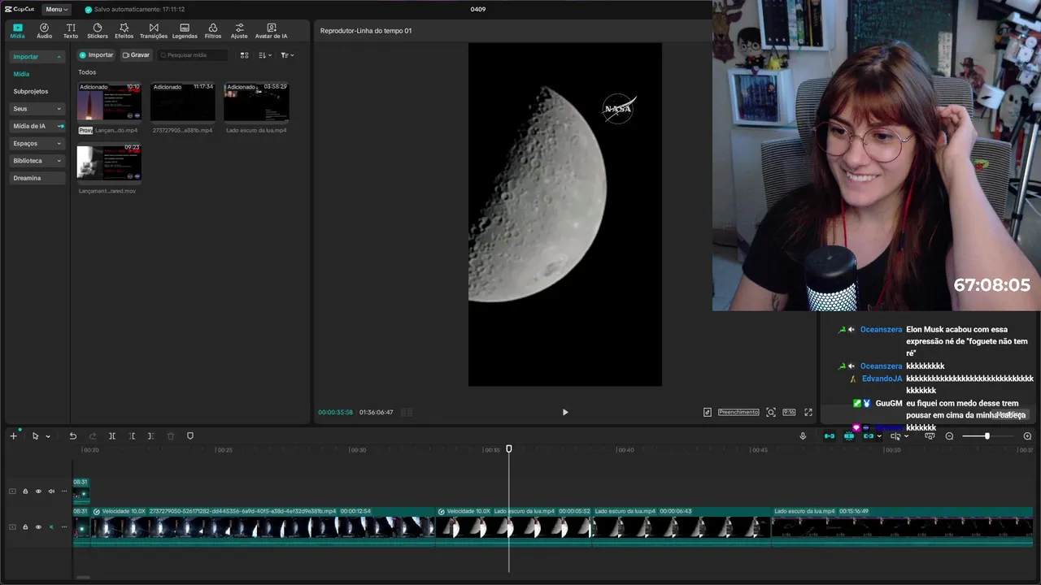Expand the Espaços section

[37, 143]
